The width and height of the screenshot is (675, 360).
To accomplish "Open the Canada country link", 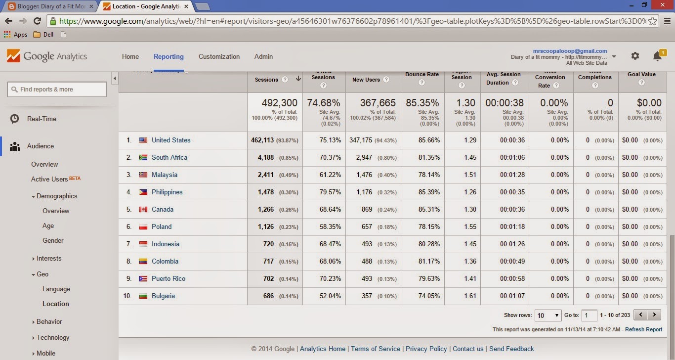I will 163,209.
